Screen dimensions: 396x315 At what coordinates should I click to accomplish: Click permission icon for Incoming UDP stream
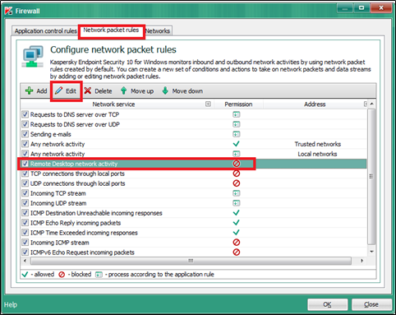[237, 203]
